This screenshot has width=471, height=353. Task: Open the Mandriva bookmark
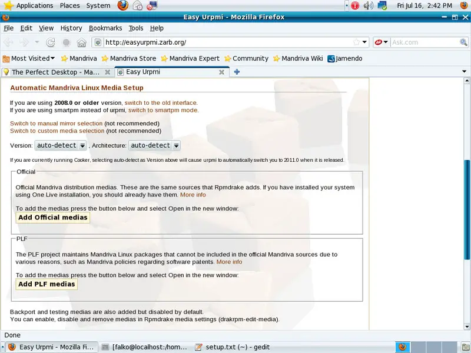pos(79,58)
